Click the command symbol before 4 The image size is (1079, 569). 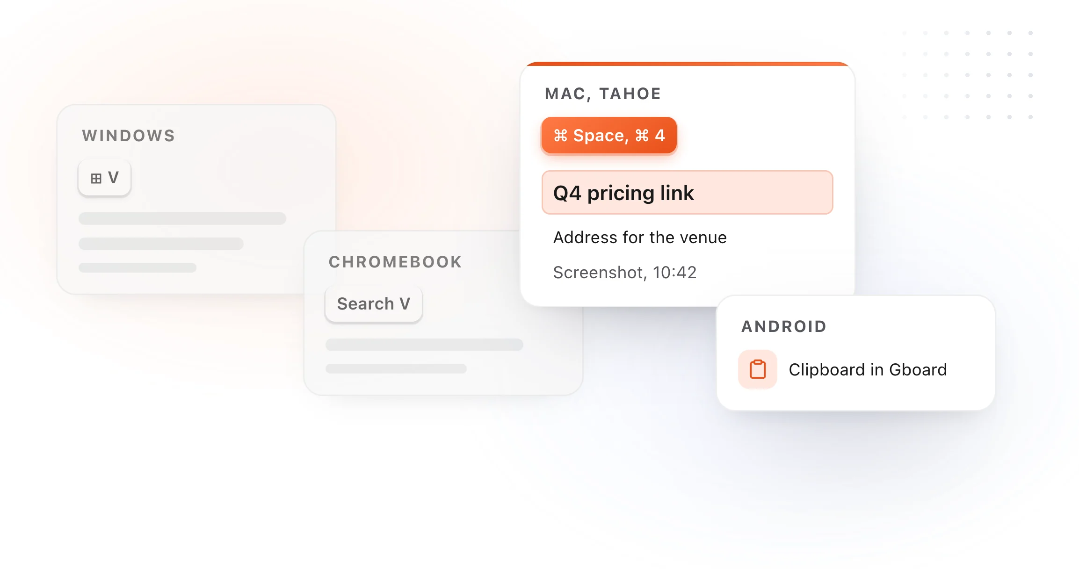[642, 136]
